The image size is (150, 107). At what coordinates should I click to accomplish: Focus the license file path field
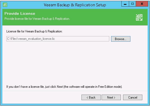58,39
